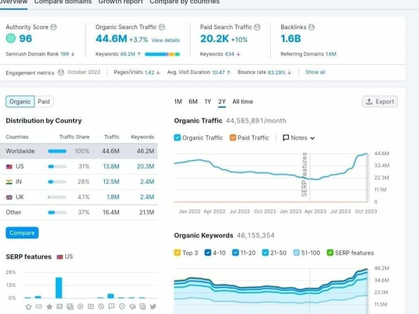This screenshot has width=419, height=314.
Task: Uncheck the Organic Traffic checkbox
Action: [177, 138]
